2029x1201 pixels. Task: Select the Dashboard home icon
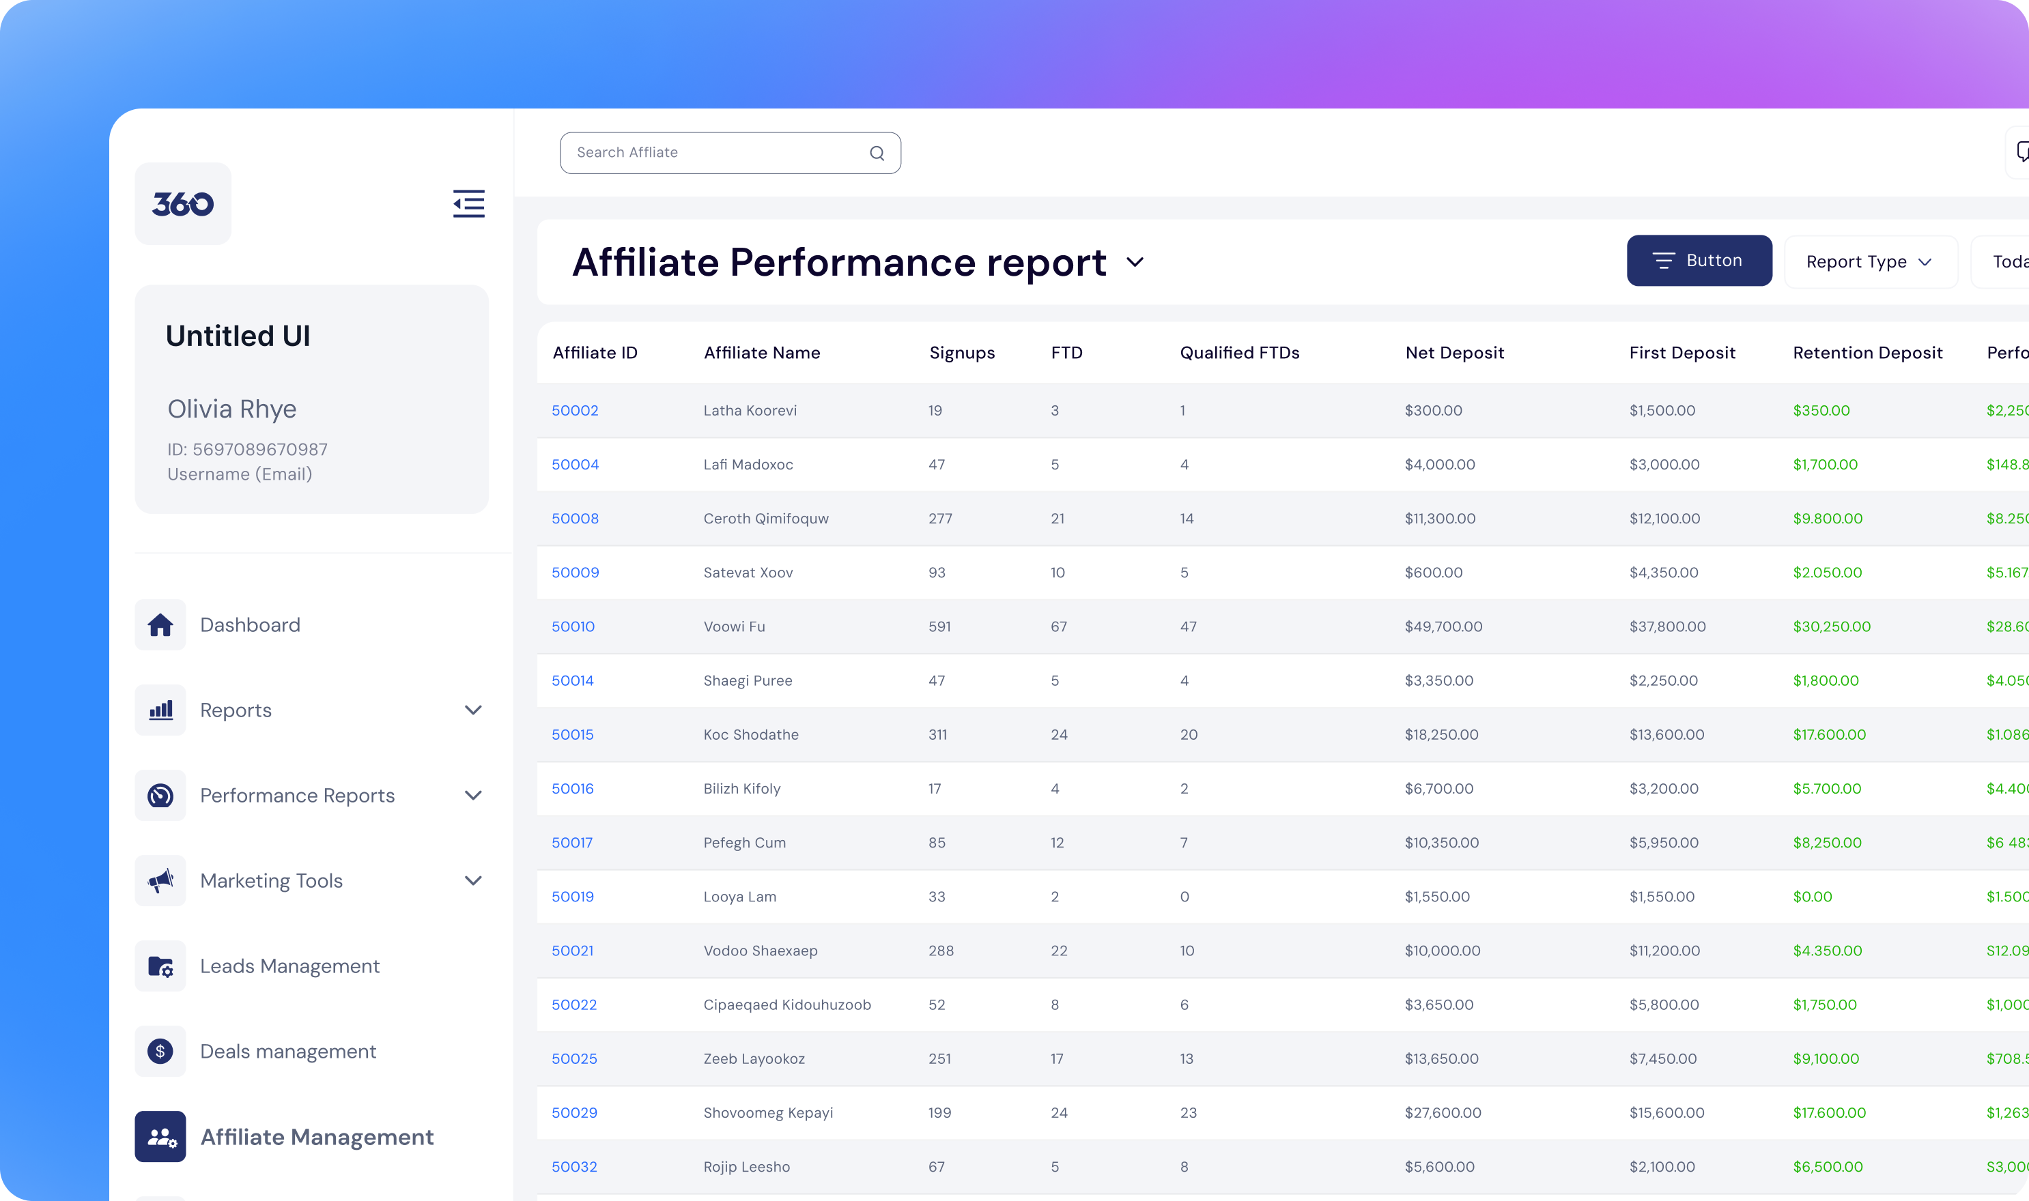click(160, 624)
